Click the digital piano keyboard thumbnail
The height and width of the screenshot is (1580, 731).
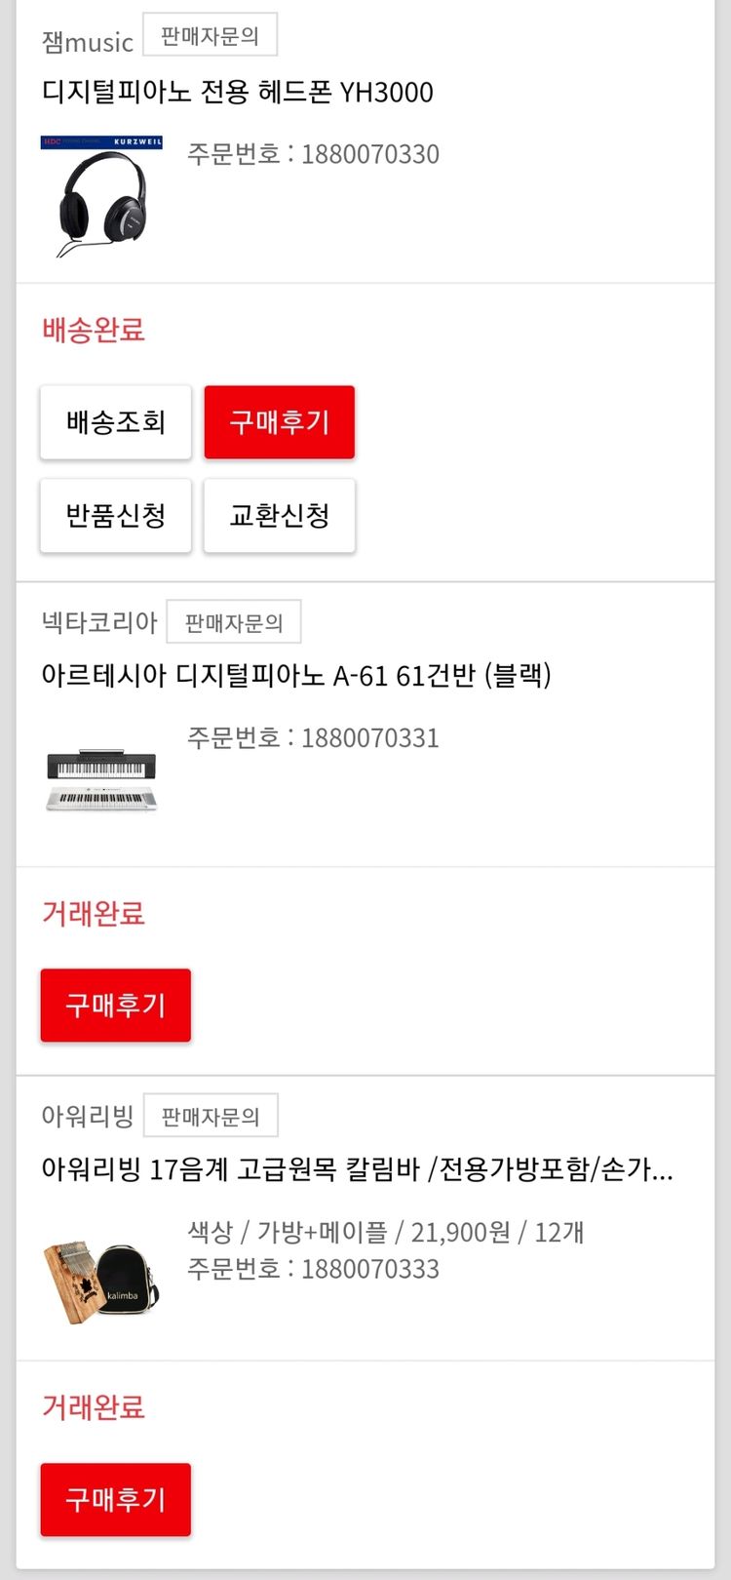click(101, 779)
